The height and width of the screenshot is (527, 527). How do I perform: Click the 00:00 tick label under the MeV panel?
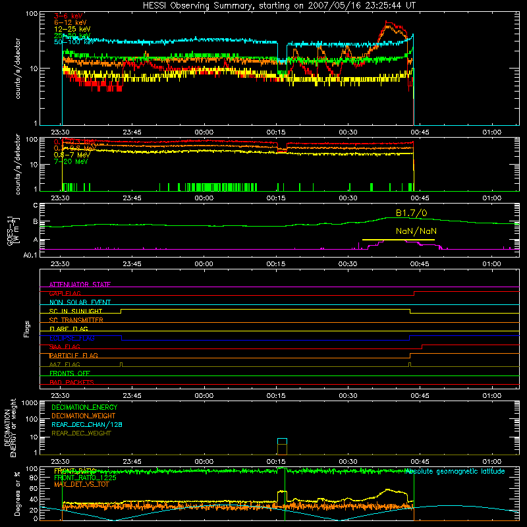click(204, 198)
